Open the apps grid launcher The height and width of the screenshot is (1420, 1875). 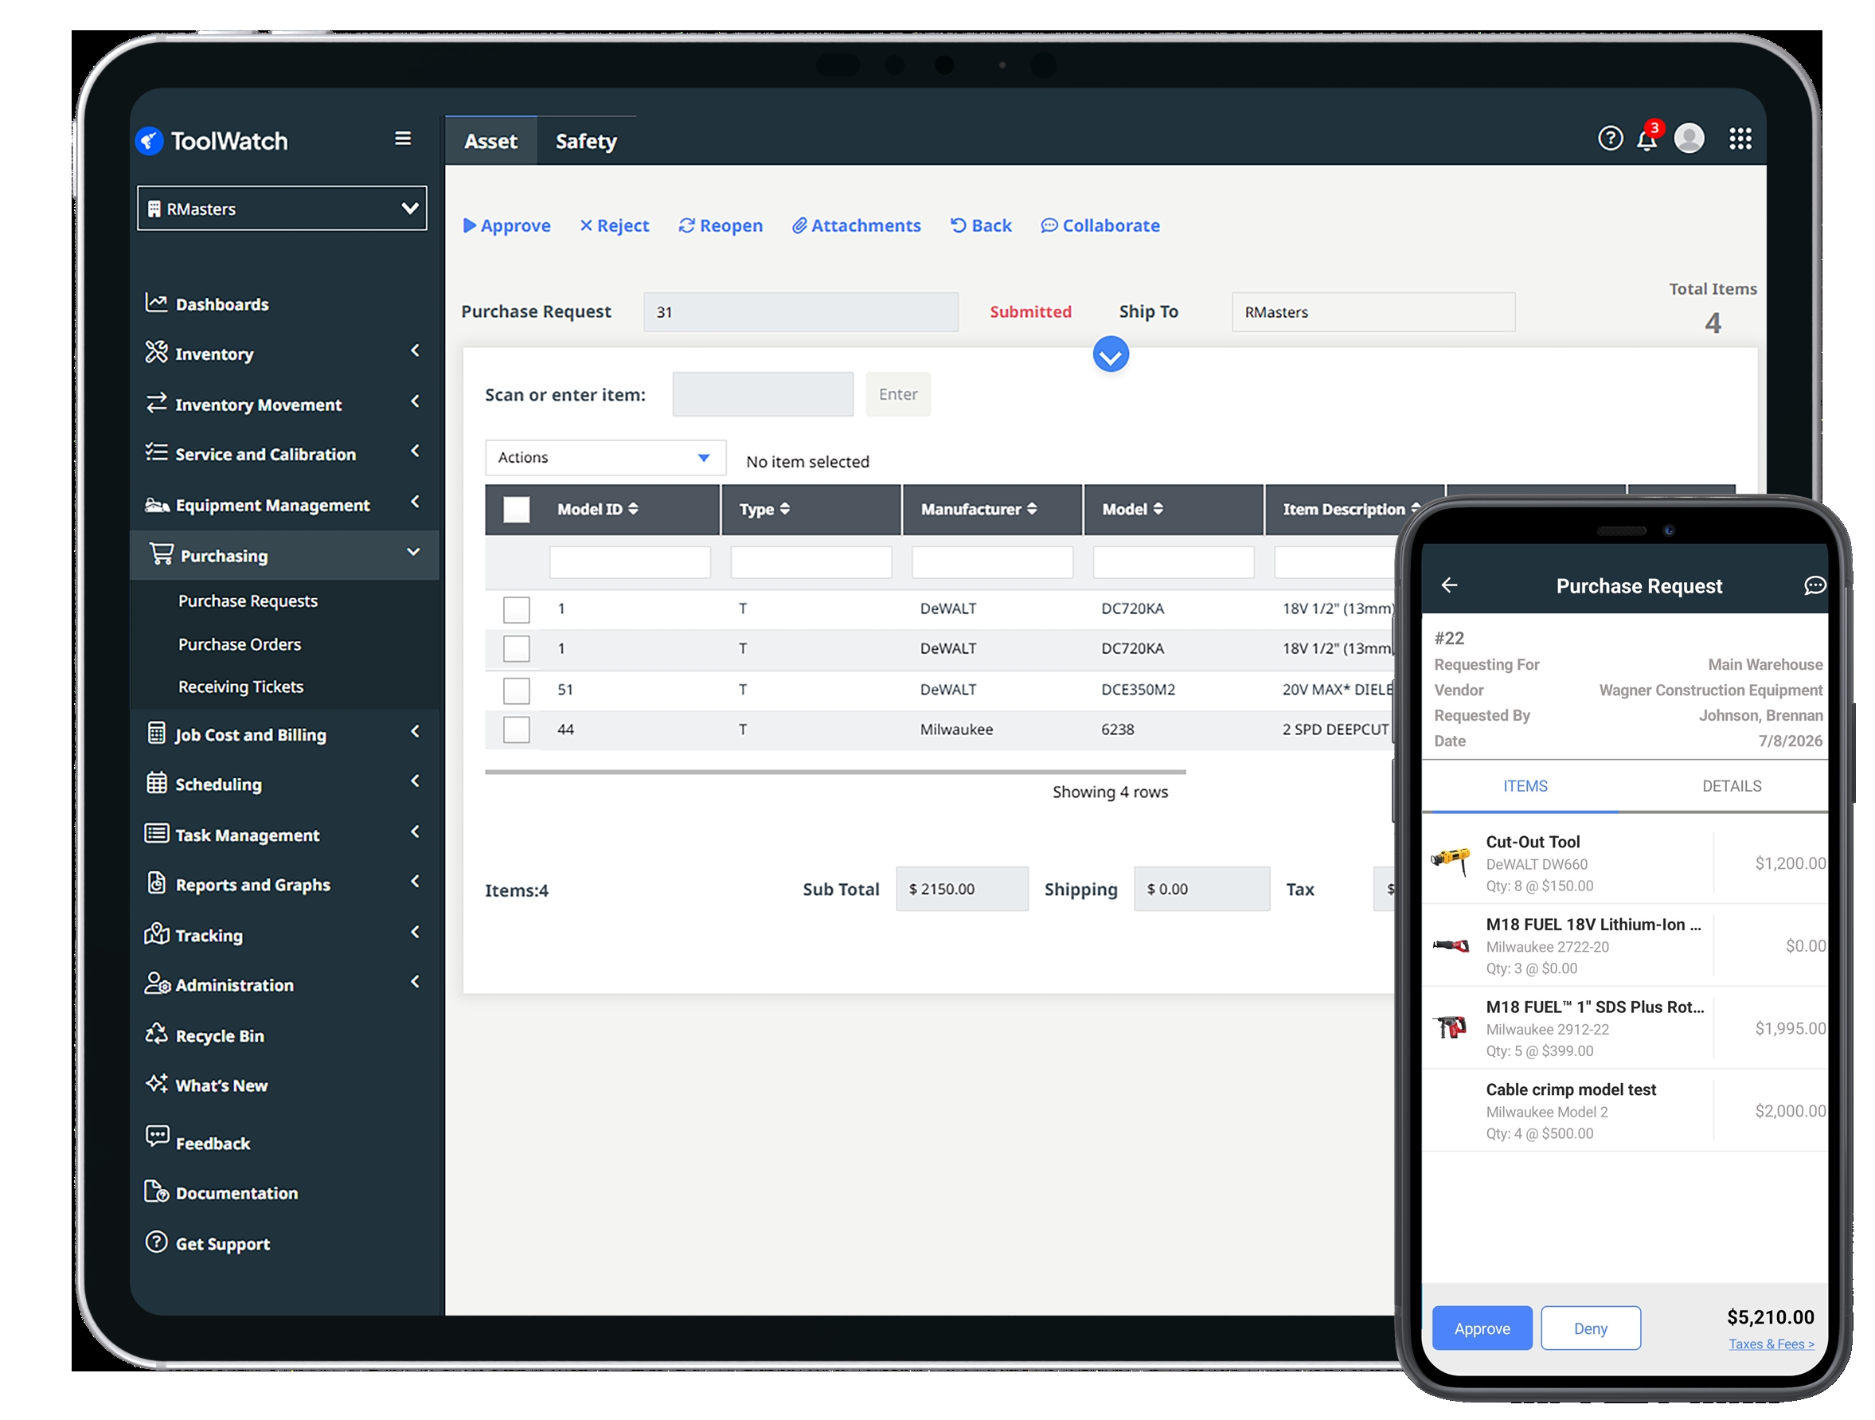click(1740, 139)
